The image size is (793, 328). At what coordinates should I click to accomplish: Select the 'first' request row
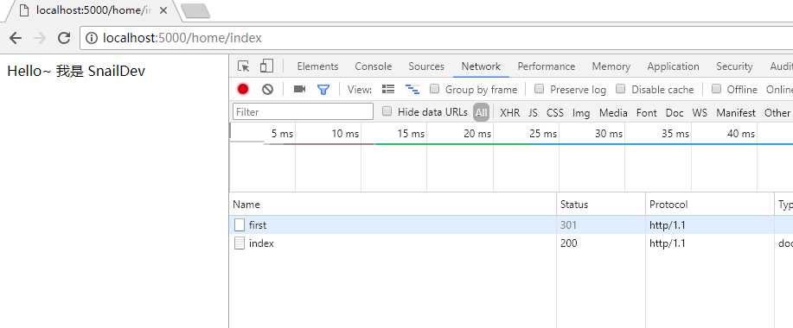coord(511,225)
